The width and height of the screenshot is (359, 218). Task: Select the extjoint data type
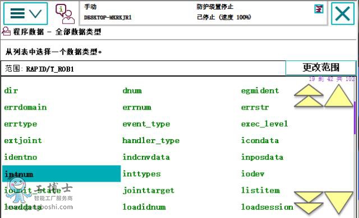[23, 141]
